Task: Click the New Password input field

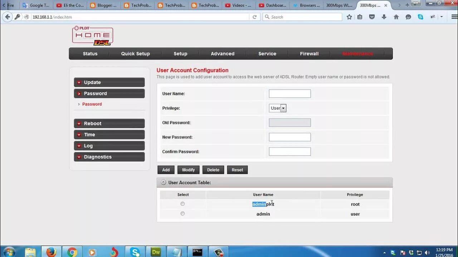Action: tap(290, 137)
